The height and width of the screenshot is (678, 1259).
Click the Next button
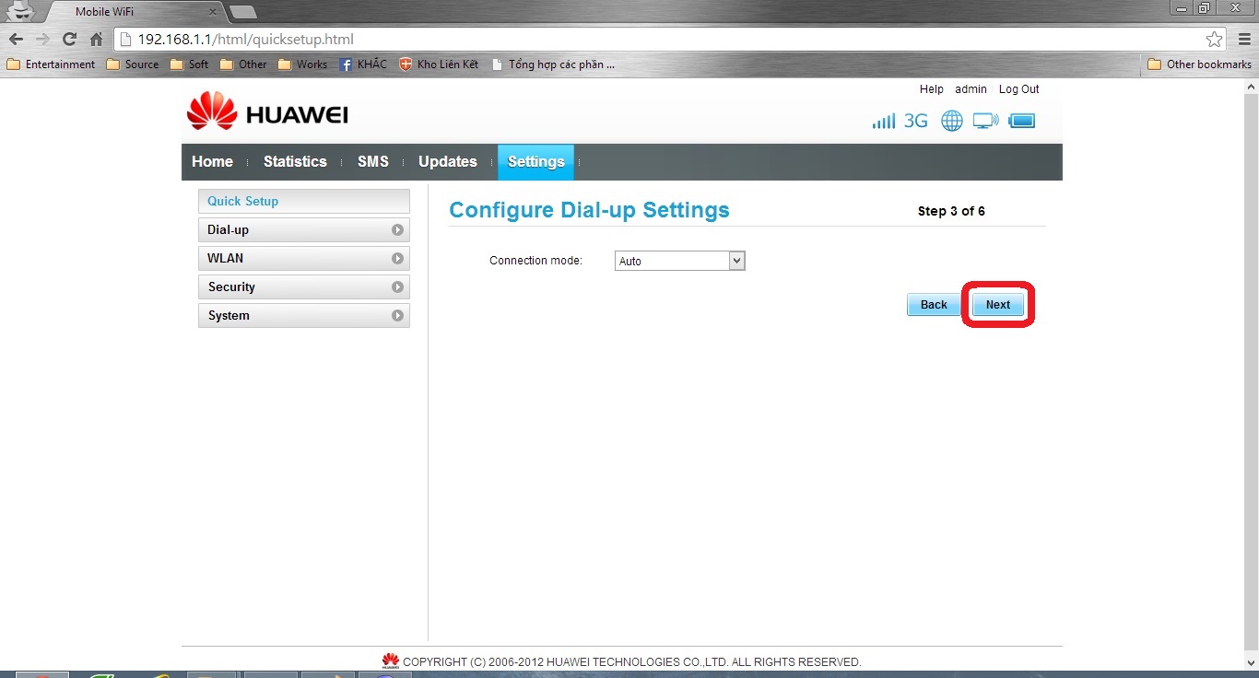coord(998,305)
